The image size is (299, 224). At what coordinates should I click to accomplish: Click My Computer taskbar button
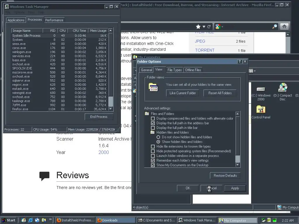(238, 220)
